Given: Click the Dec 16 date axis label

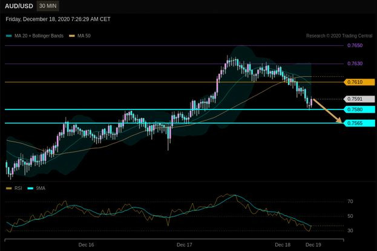Looking at the screenshot, I should (86, 245).
